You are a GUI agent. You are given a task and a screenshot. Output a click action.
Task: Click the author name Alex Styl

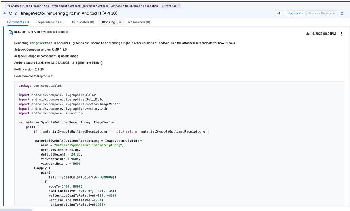click(x=40, y=32)
